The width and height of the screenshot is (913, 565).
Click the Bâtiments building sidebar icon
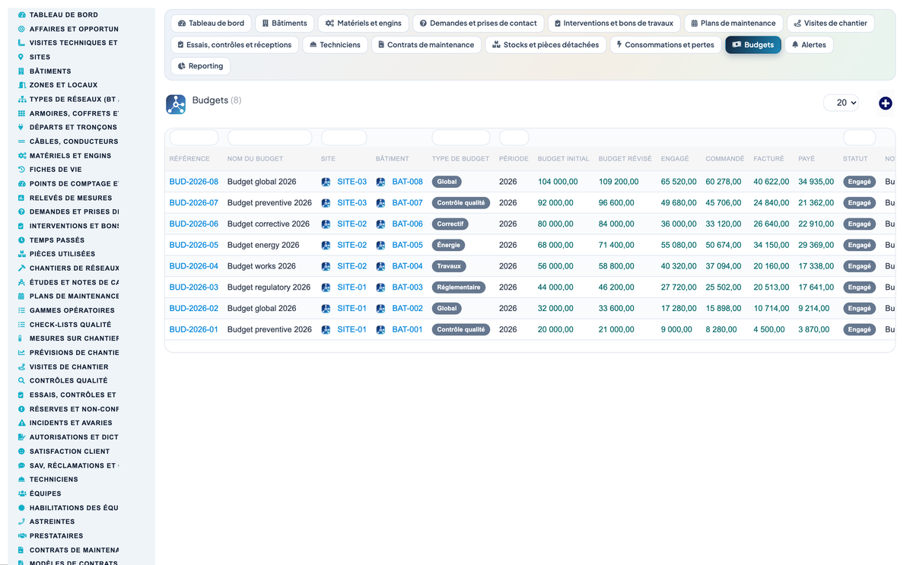[x=21, y=71]
